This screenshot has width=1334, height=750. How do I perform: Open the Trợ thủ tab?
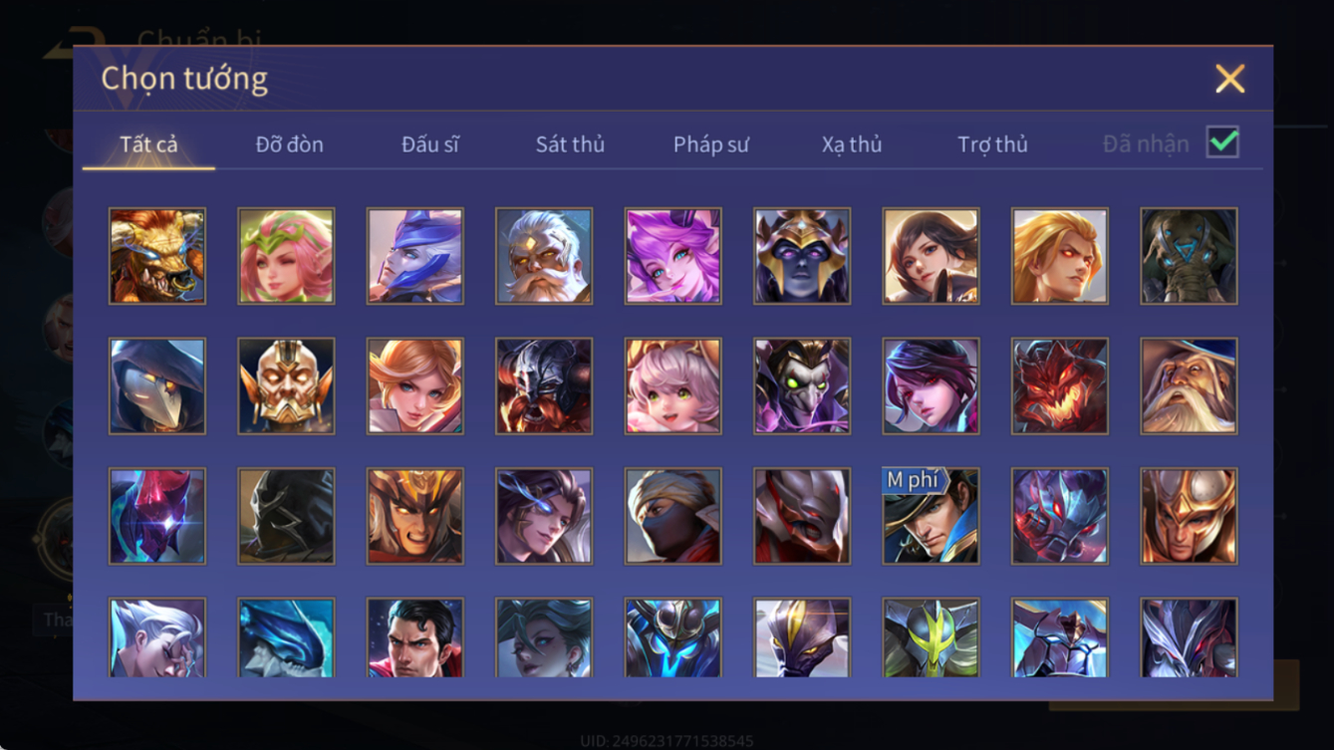click(992, 144)
